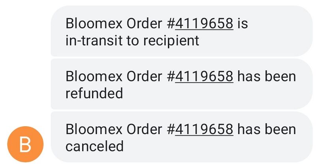Click the word 'refunded' in the second message
The image size is (316, 164).
(94, 93)
